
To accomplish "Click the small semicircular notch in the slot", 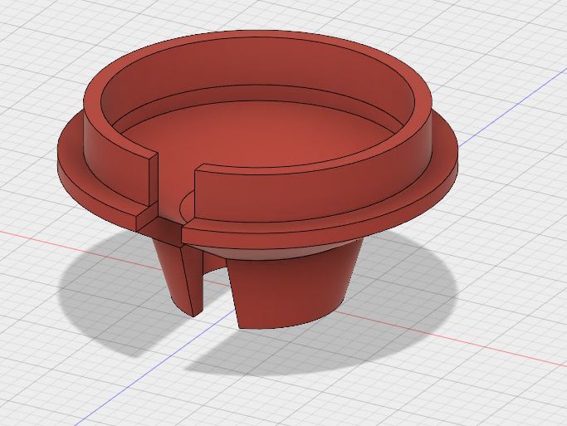I will click(186, 204).
